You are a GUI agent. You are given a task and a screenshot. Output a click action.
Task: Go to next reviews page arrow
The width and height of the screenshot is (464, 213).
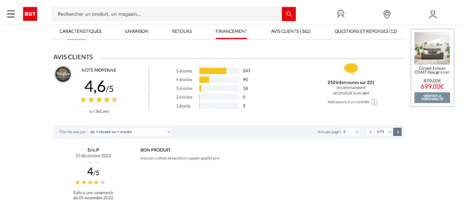pos(398,131)
